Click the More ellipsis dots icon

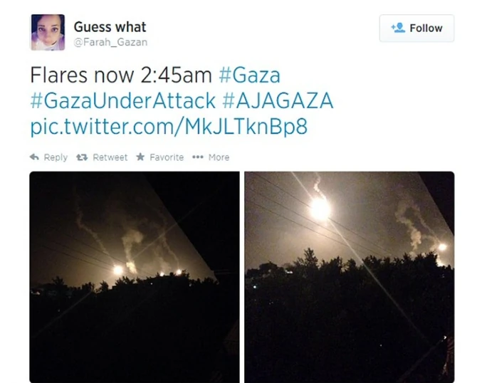point(198,157)
